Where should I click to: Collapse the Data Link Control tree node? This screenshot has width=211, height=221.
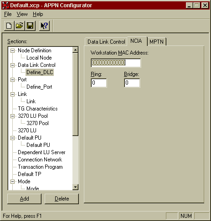(12, 65)
